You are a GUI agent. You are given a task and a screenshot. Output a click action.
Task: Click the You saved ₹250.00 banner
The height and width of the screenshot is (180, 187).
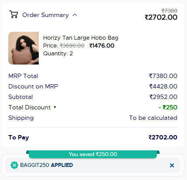click(93, 154)
